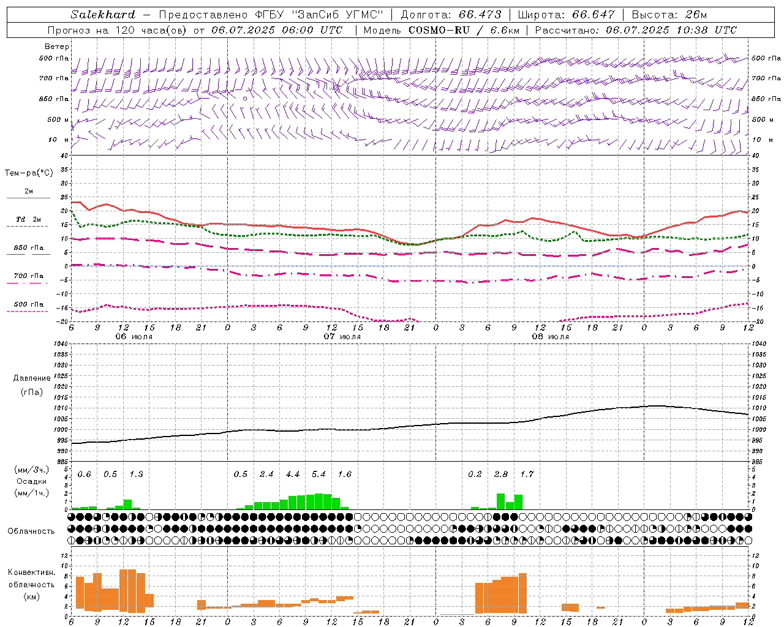
Task: Click the 'Salekhard' station title
Action: 103,15
